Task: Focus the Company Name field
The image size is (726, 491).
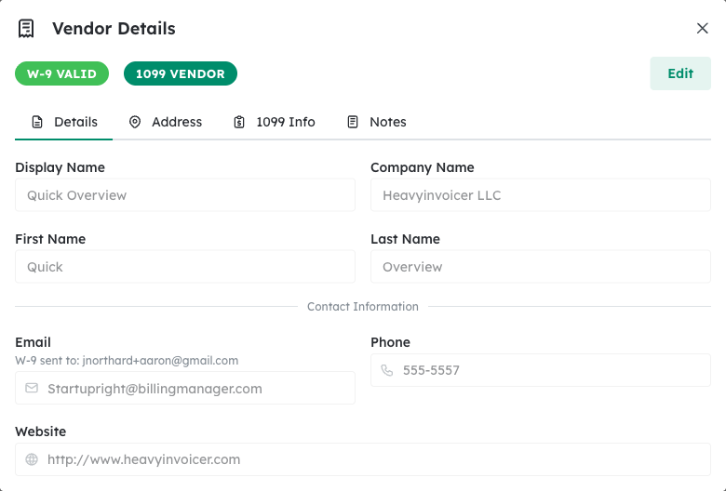Action: click(x=541, y=195)
